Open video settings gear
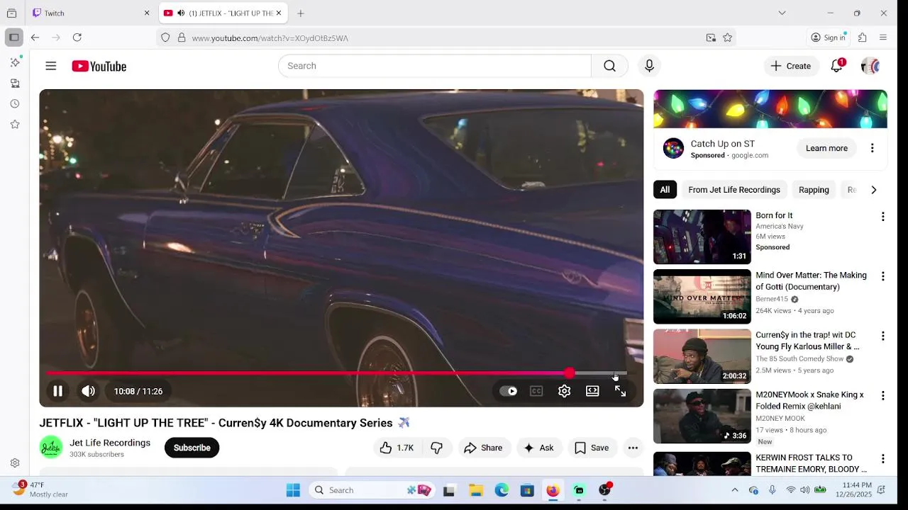This screenshot has width=908, height=510. click(564, 391)
